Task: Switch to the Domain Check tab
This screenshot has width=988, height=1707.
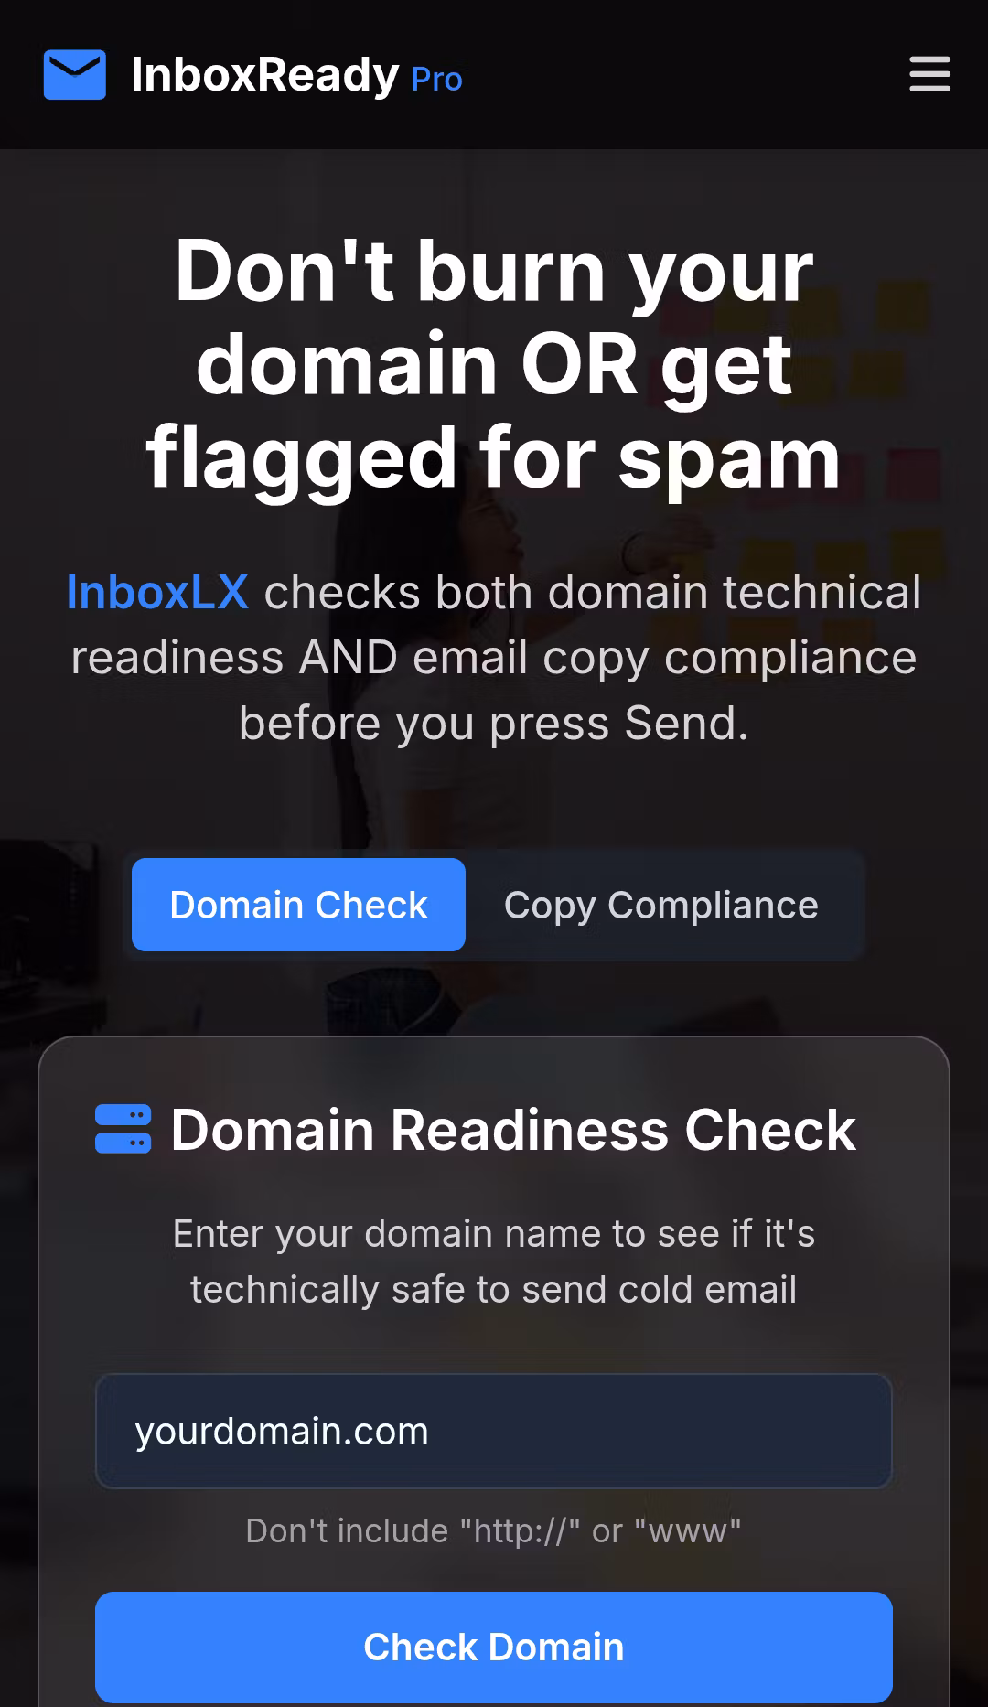Action: [x=298, y=905]
